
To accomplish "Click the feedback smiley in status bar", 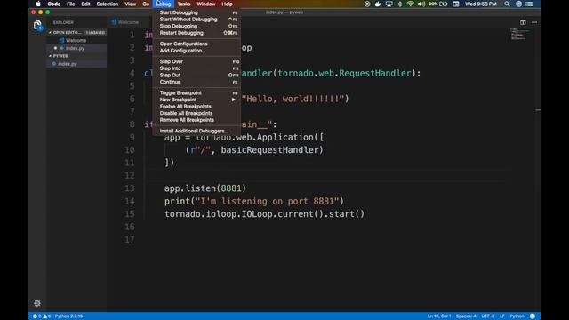I will 533,316.
